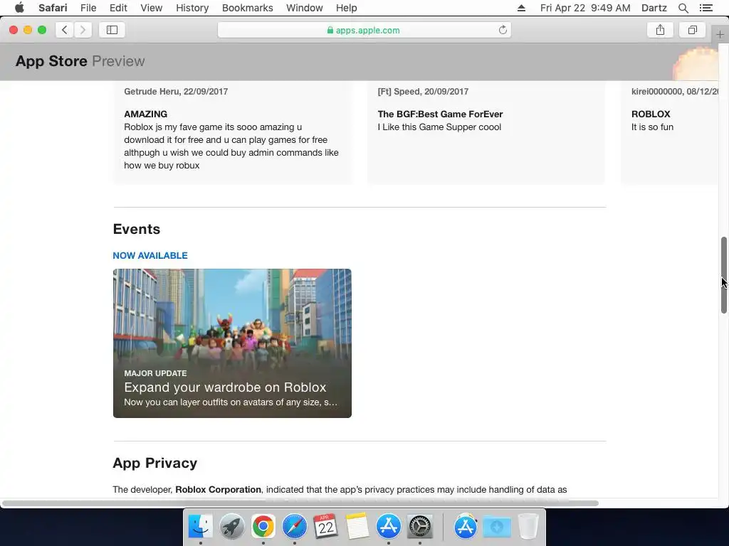Click 'I Like this Game Supper coool' text
Image resolution: width=729 pixels, height=546 pixels.
coord(439,127)
